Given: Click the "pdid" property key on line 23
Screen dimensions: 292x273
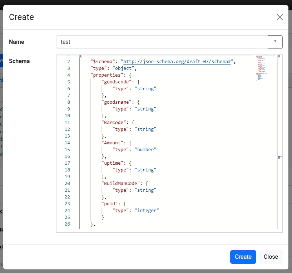Looking at the screenshot, I should click(x=109, y=204).
